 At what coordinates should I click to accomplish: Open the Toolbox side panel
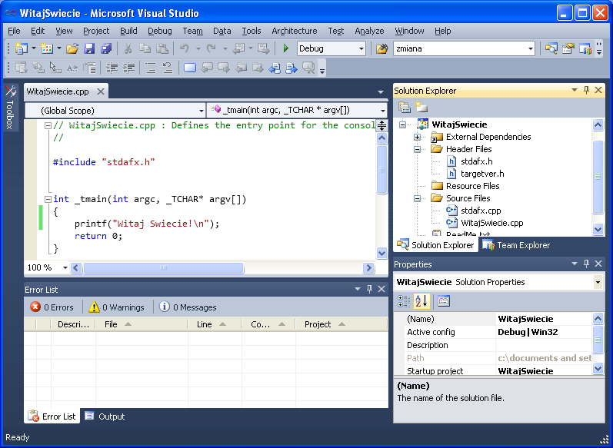tap(10, 108)
